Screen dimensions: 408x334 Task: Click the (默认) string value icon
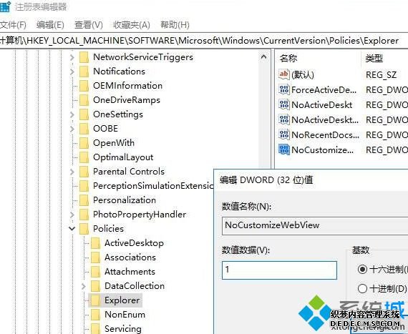click(284, 74)
